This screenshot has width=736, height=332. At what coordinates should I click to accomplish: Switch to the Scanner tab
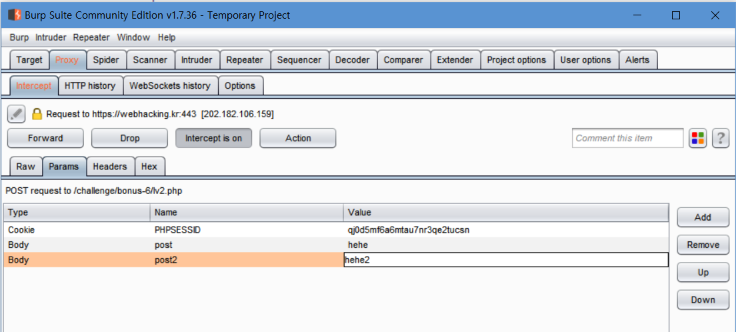pos(150,60)
